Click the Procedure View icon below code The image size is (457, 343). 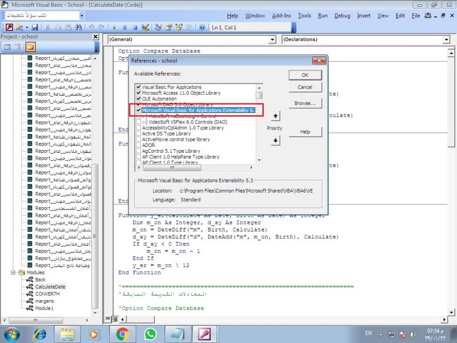point(107,319)
